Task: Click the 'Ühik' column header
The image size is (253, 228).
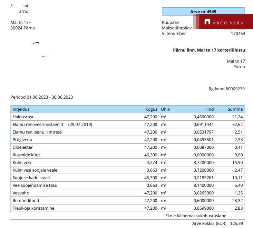Action: [x=165, y=109]
